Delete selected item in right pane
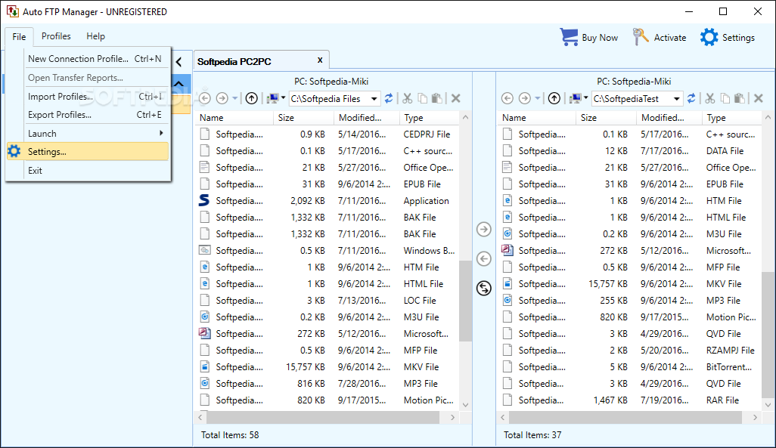 758,98
